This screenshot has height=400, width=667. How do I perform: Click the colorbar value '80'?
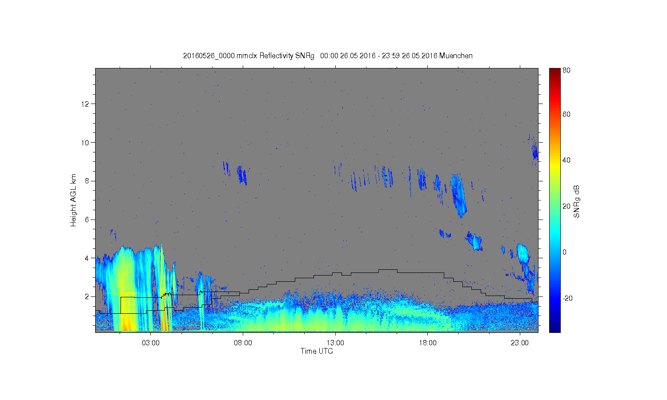[567, 70]
